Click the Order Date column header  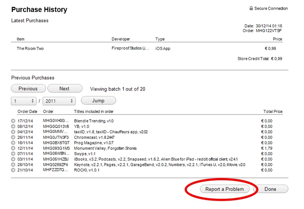tap(27, 111)
